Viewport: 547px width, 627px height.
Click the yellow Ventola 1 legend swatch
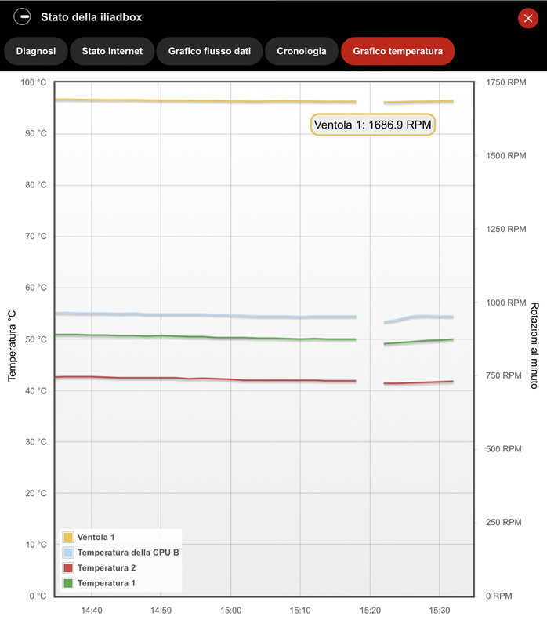click(x=68, y=537)
